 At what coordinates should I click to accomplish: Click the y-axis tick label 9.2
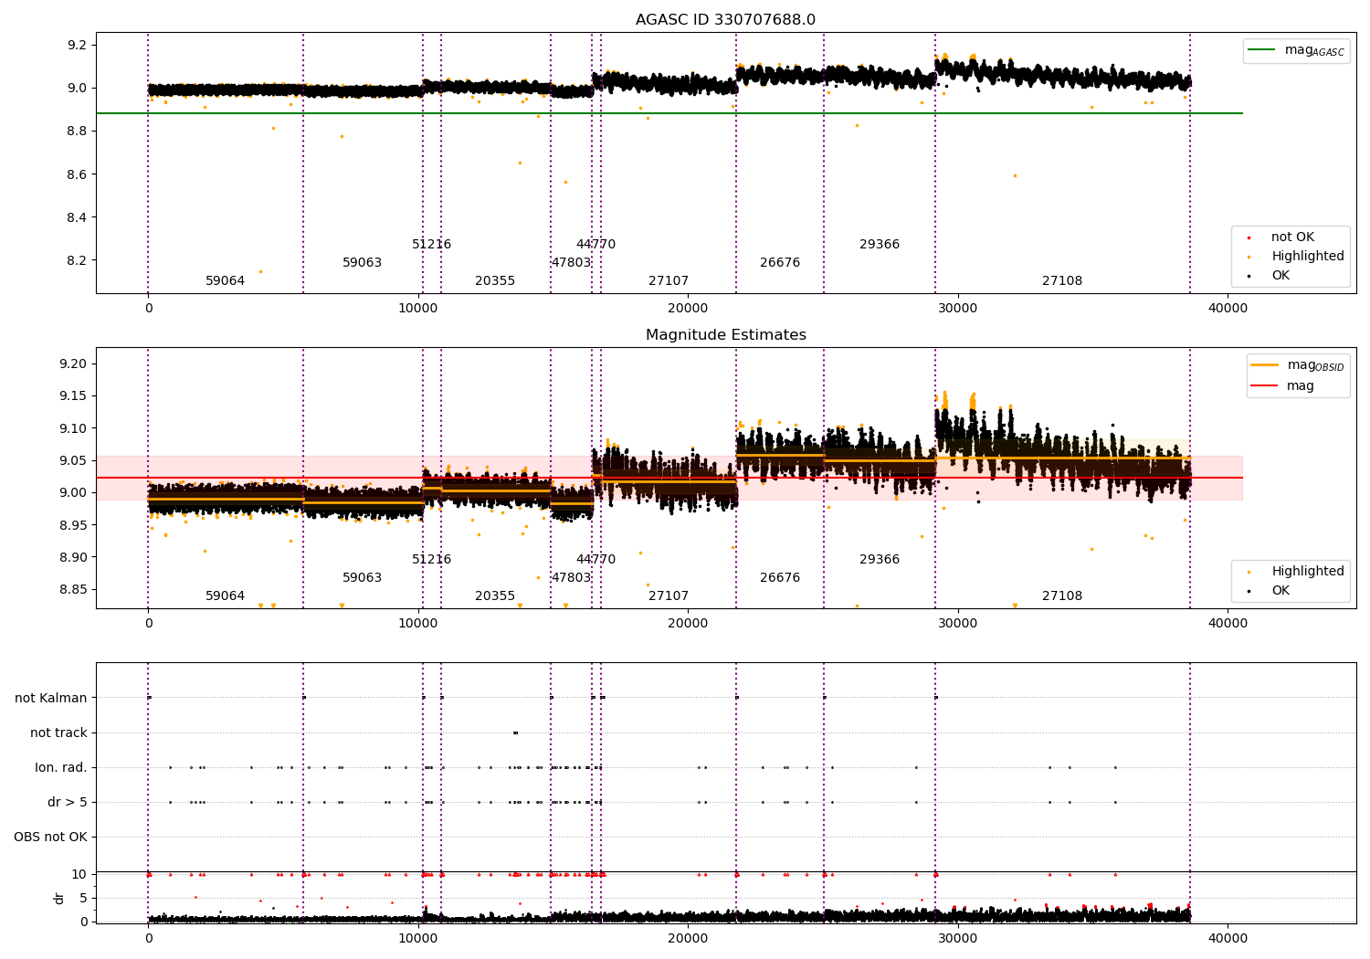point(78,46)
